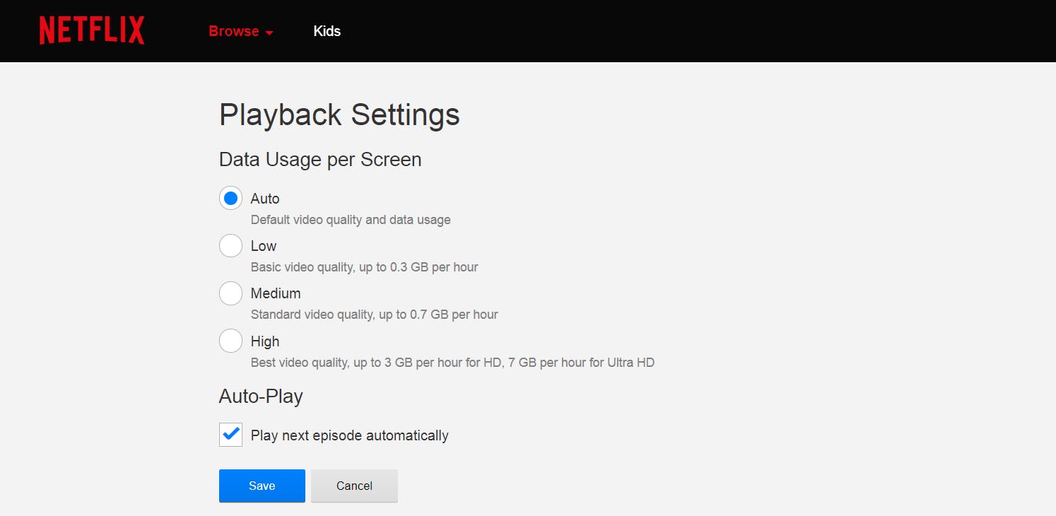Click 'Default video quality and data usage' text

point(351,220)
